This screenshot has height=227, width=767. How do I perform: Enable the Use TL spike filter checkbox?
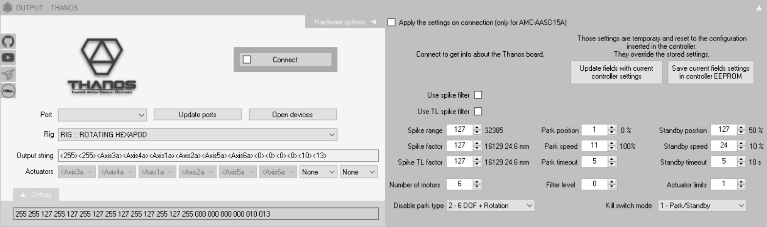click(x=478, y=111)
